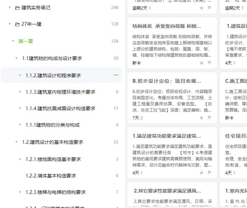Flag the top 逾期2天 card
Viewport: 247px width, 208px height.
210,8
